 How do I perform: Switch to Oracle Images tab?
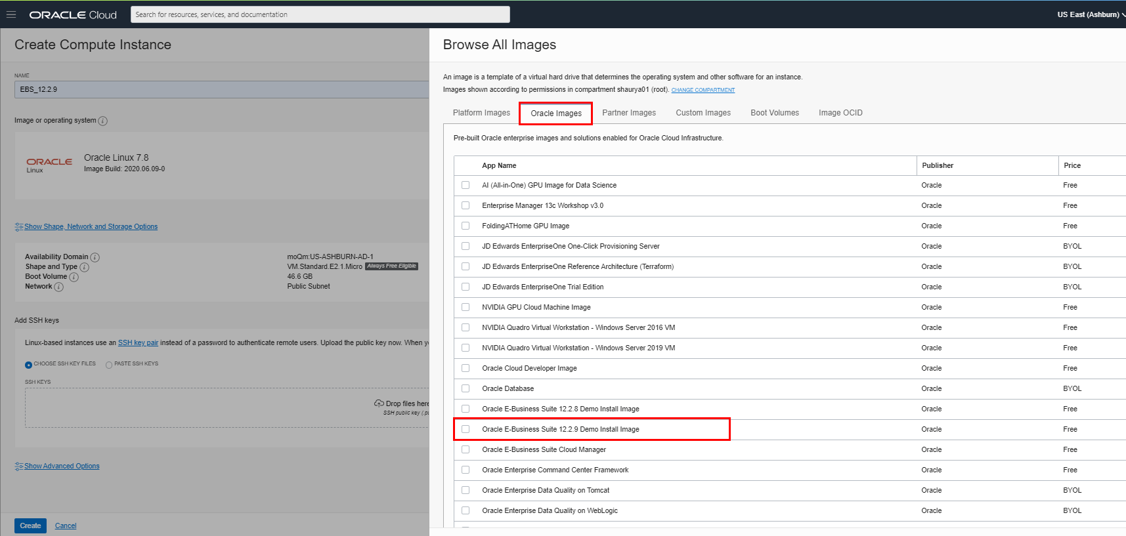click(x=556, y=113)
